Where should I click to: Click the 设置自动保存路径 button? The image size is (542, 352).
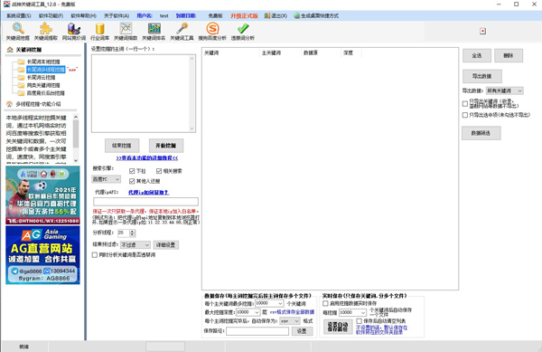[x=338, y=327]
